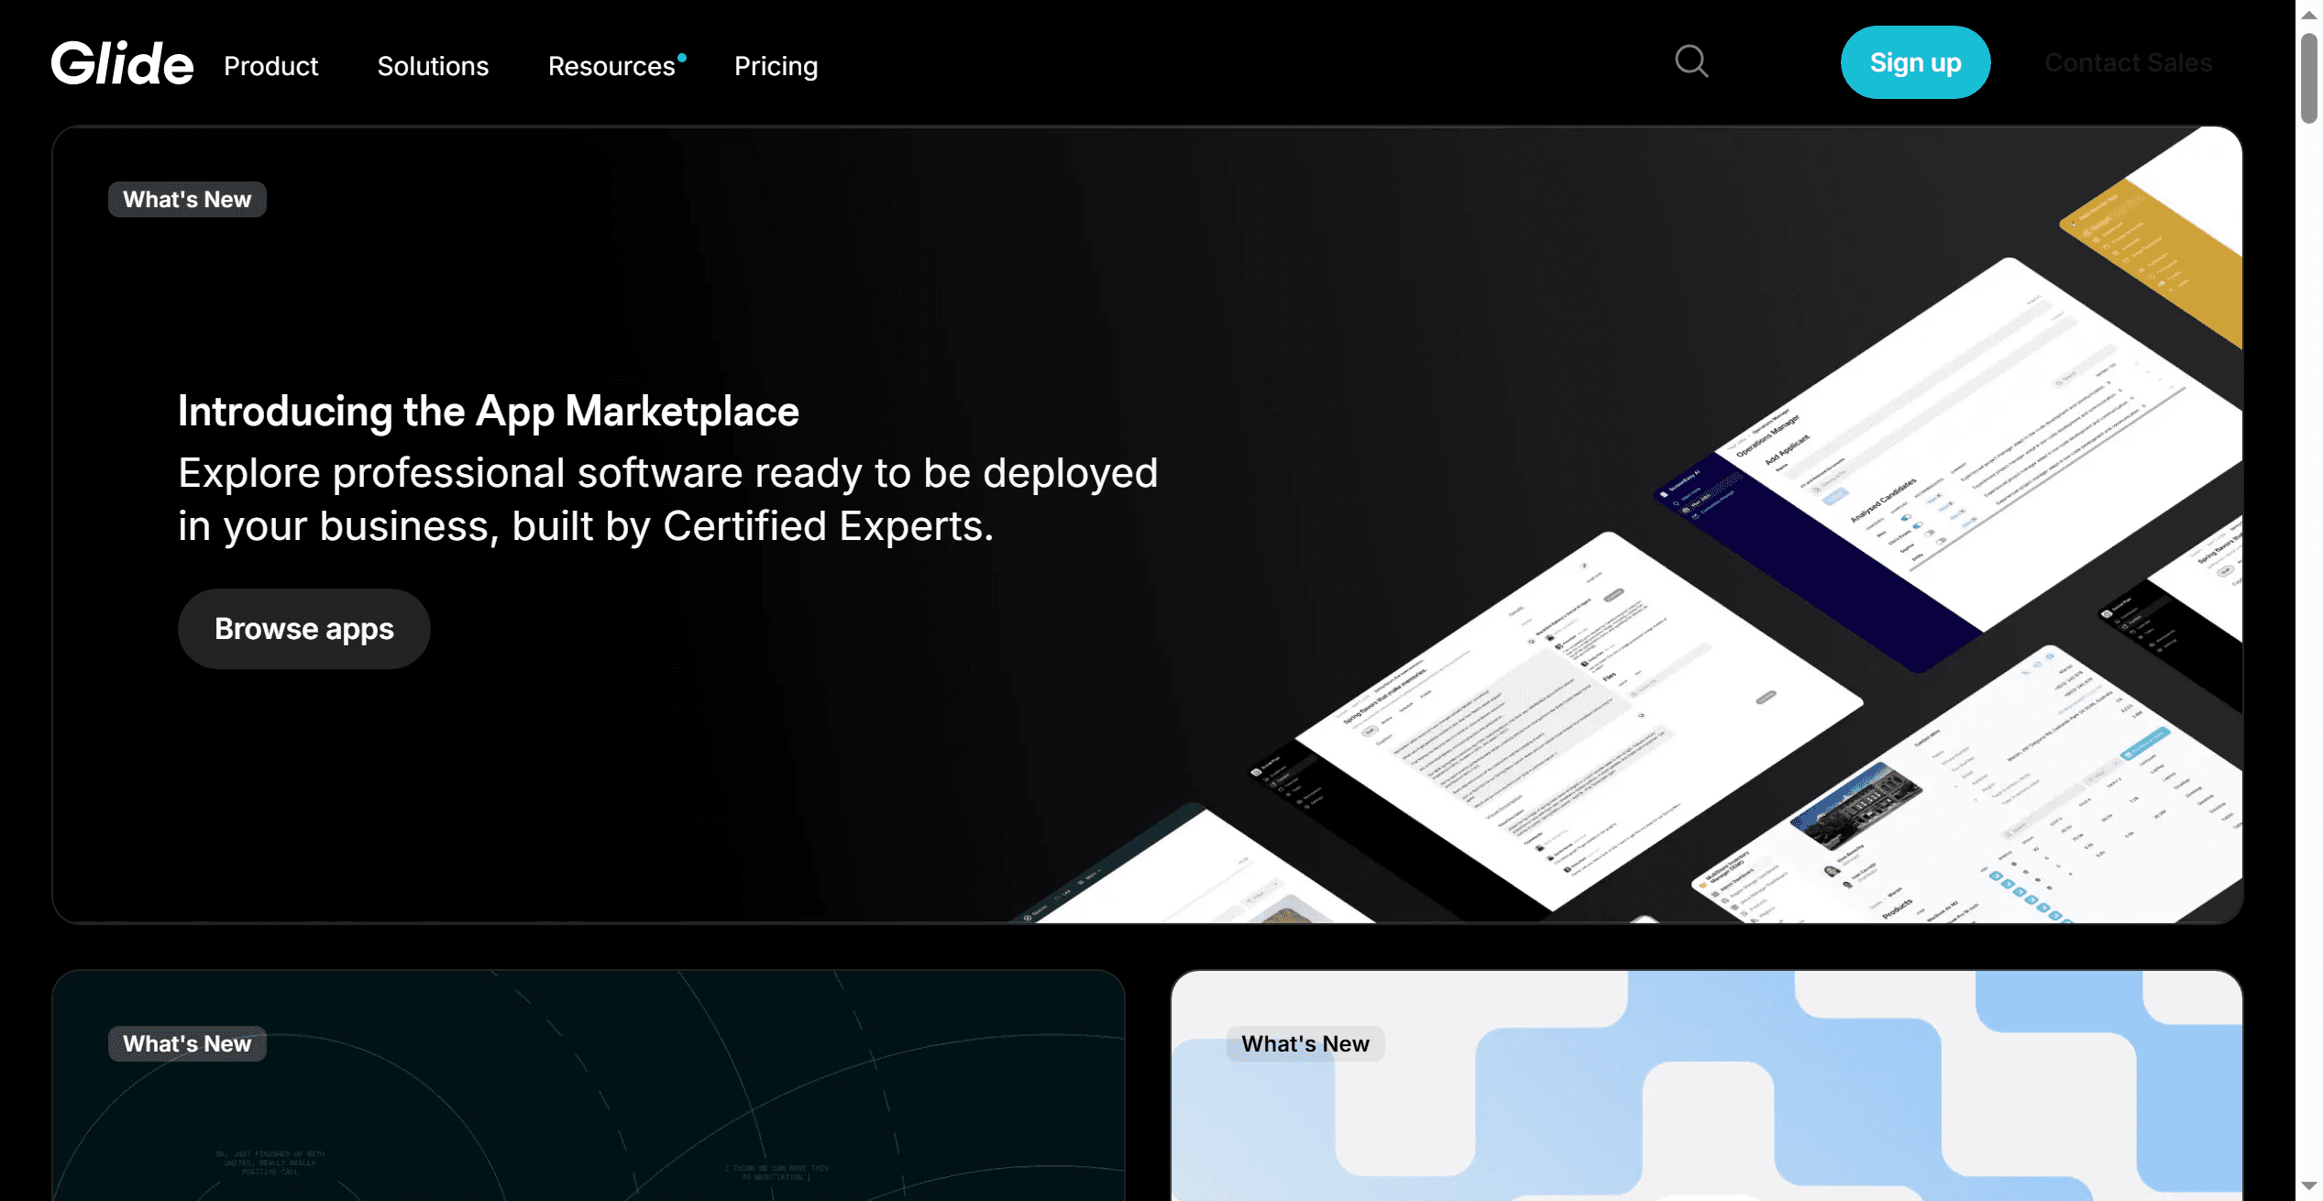Click the app screenshots collage image
The height and width of the screenshot is (1201, 2323).
click(1742, 642)
